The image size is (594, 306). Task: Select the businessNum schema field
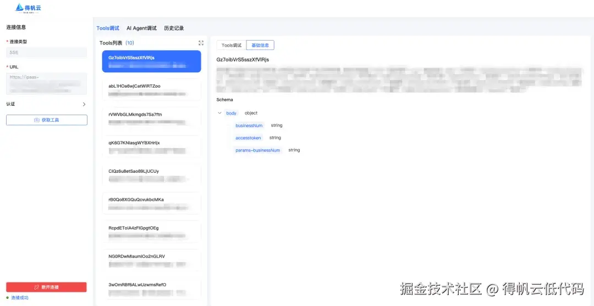pos(249,126)
